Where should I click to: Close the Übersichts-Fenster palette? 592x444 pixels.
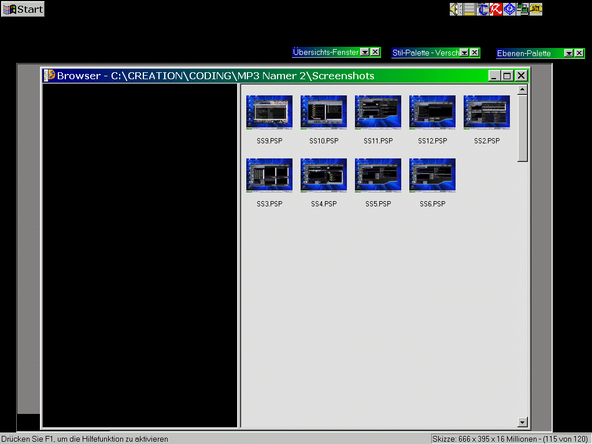coord(375,52)
